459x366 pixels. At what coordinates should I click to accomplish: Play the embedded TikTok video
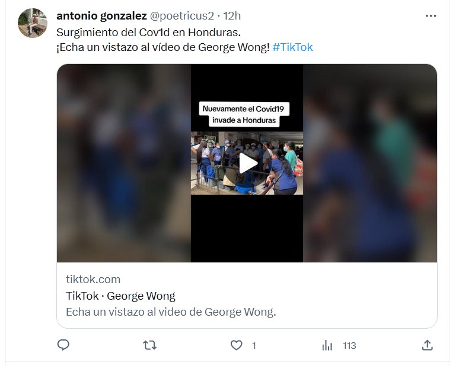247,163
